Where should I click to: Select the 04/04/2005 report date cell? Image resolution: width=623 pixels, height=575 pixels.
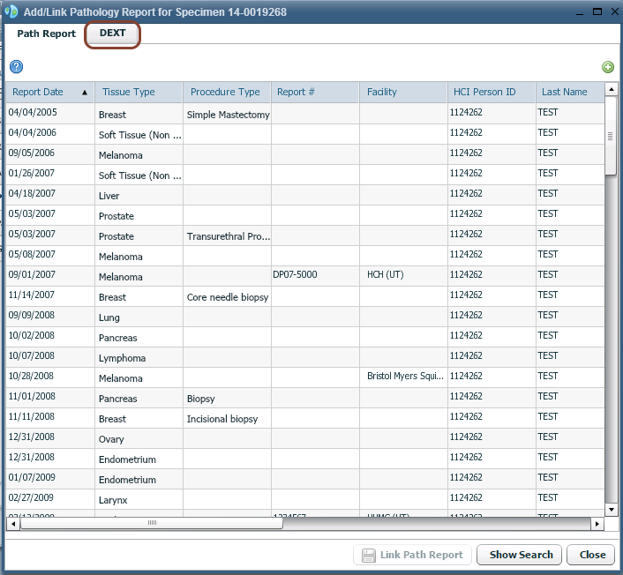point(50,113)
